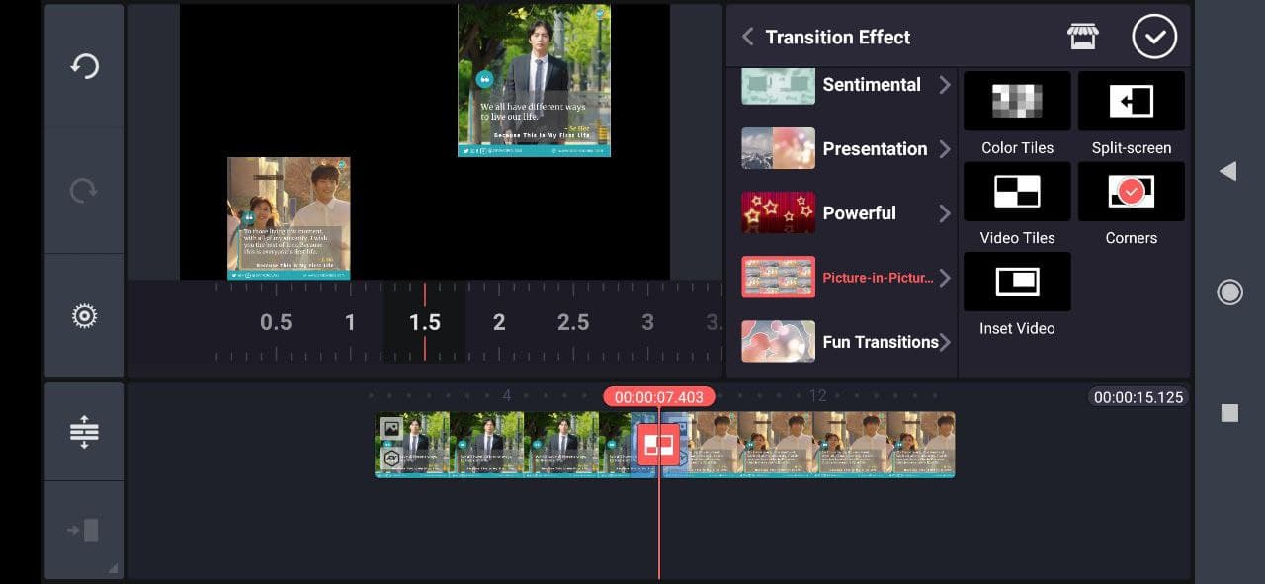Tap the transition icon between timeline clips

click(x=658, y=445)
